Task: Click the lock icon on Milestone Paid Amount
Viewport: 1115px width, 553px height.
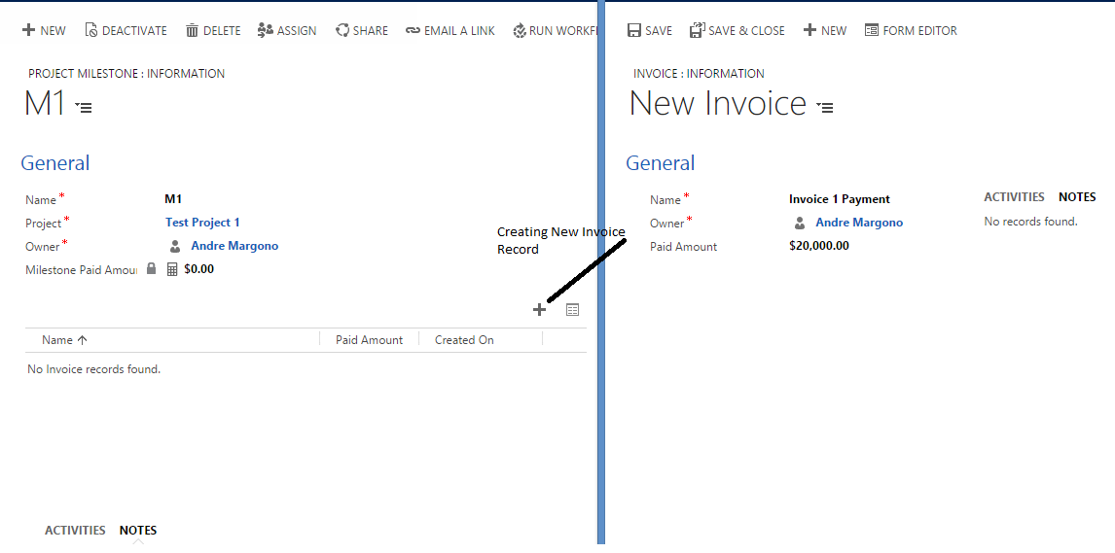Action: point(151,269)
